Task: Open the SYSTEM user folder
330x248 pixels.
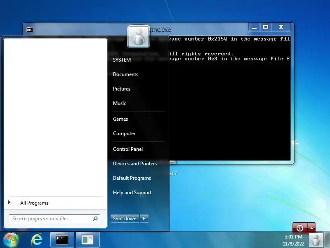Action: [x=122, y=60]
